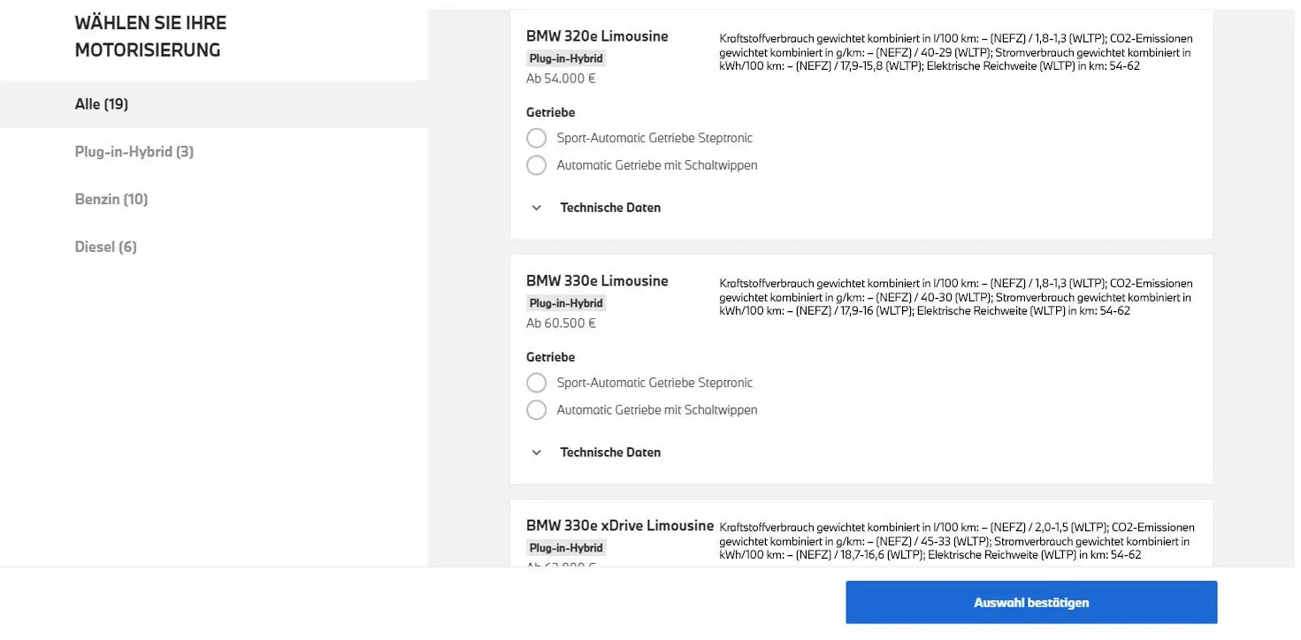The height and width of the screenshot is (640, 1301).
Task: Click Plug-in-Hybrid badge on BMW 320e
Action: pos(566,58)
